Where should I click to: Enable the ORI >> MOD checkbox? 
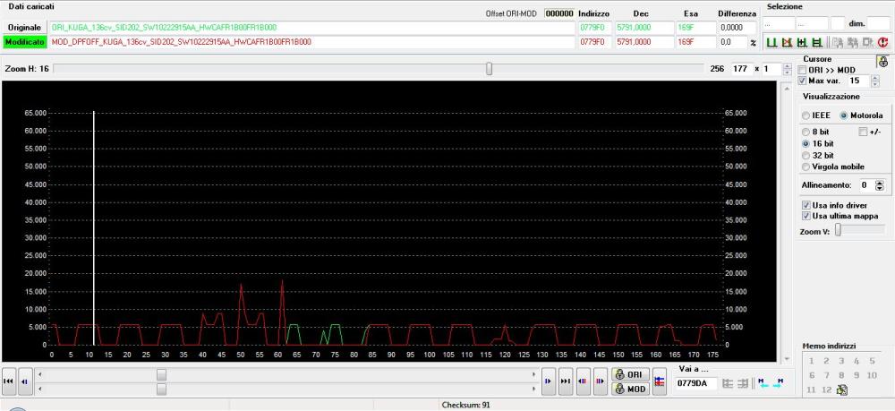pos(802,70)
